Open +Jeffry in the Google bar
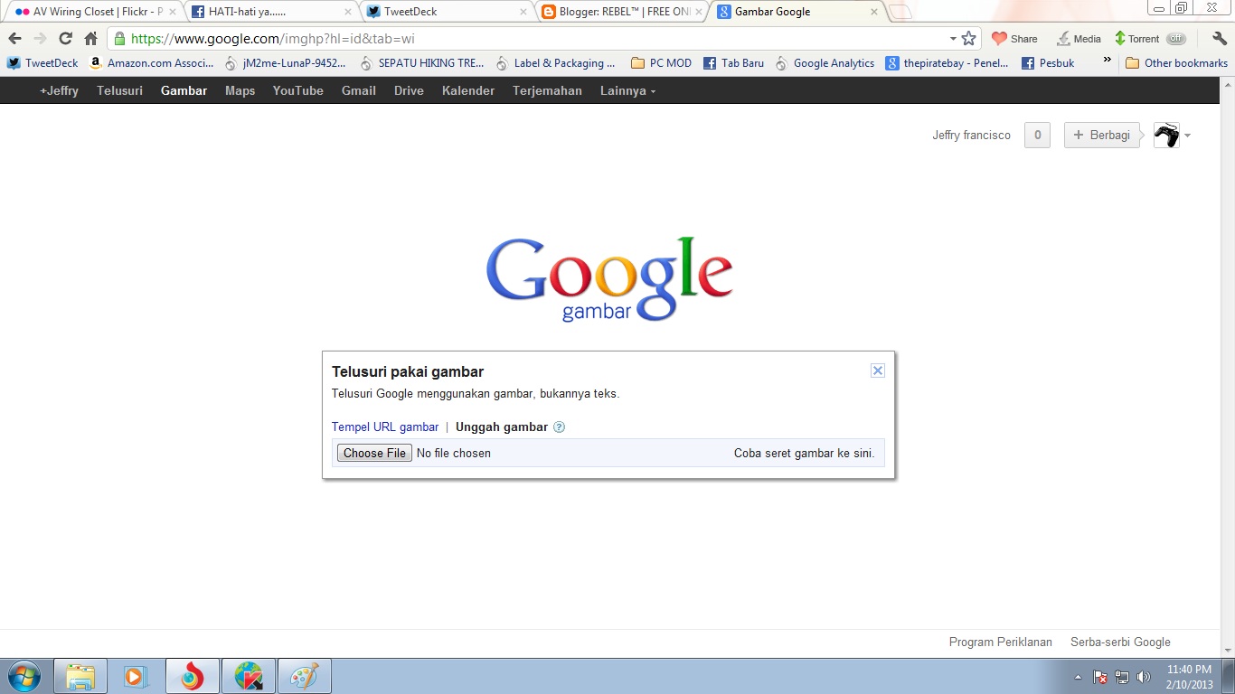Image resolution: width=1235 pixels, height=694 pixels. [59, 90]
